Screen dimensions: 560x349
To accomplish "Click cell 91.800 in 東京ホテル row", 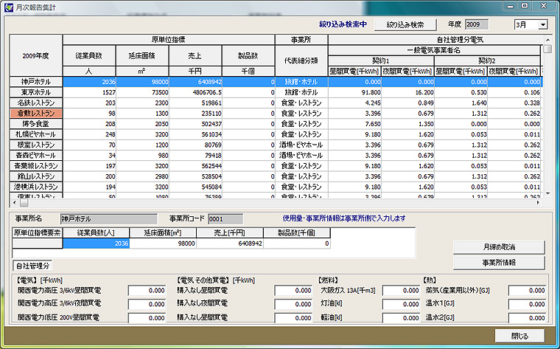I will pyautogui.click(x=354, y=92).
